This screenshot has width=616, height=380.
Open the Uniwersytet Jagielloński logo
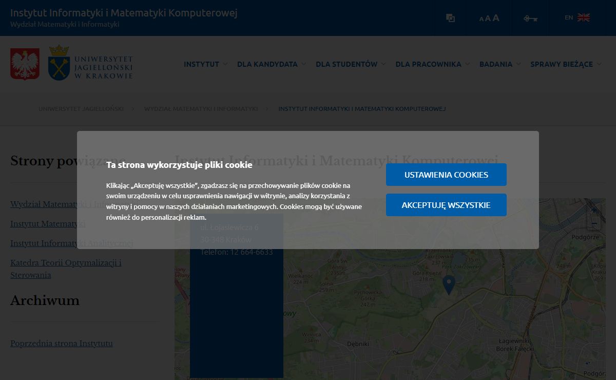click(x=90, y=63)
